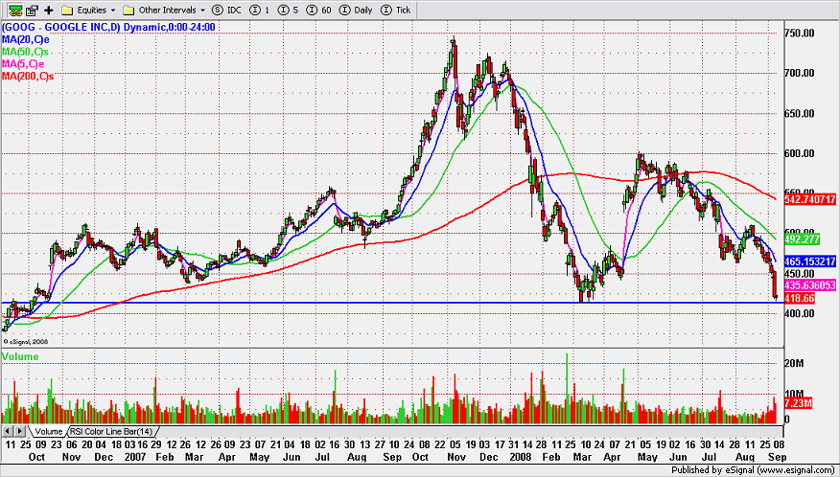This screenshot has width=840, height=477.
Task: Click the red 7.23M volume tag
Action: 800,402
